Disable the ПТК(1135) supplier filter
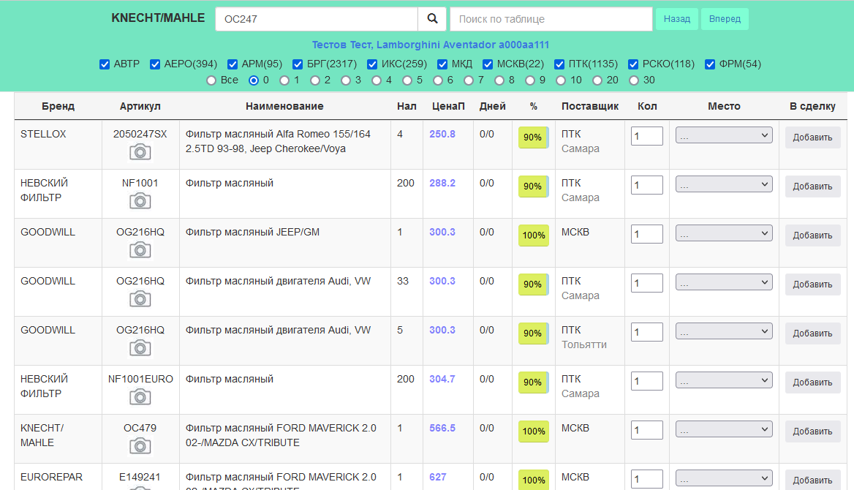 [559, 64]
